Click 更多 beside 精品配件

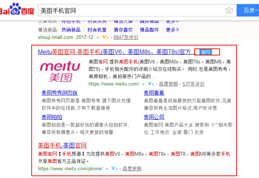tap(172, 30)
